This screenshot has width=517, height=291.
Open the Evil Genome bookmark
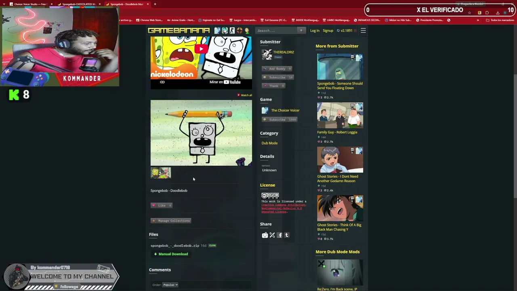(273, 20)
